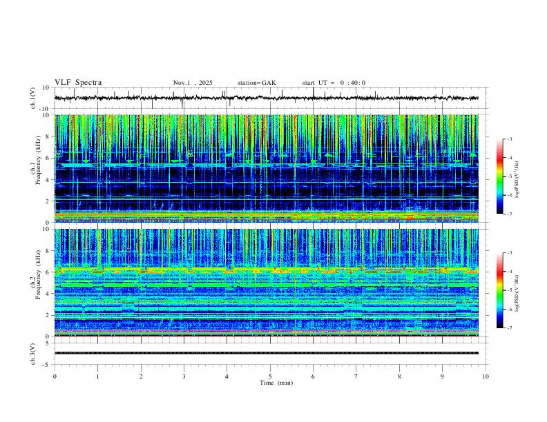Click the '0' tick on time axis

tap(55, 376)
